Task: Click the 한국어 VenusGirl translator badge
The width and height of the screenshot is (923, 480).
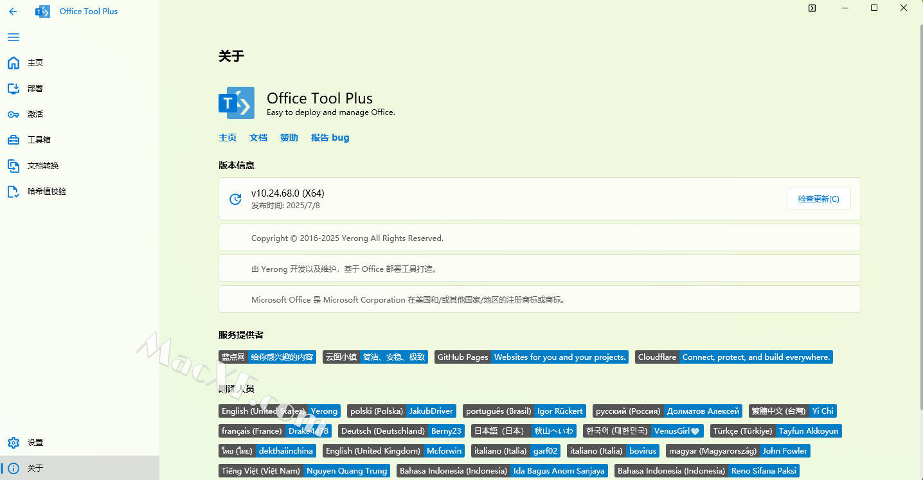Action: [x=643, y=431]
